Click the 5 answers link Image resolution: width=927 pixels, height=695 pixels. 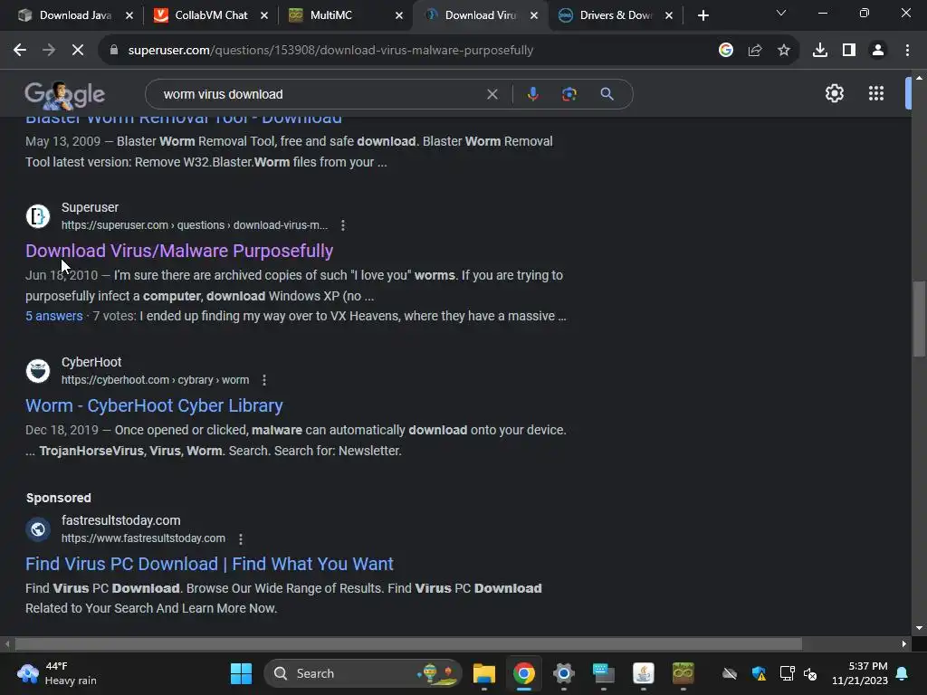pyautogui.click(x=53, y=316)
